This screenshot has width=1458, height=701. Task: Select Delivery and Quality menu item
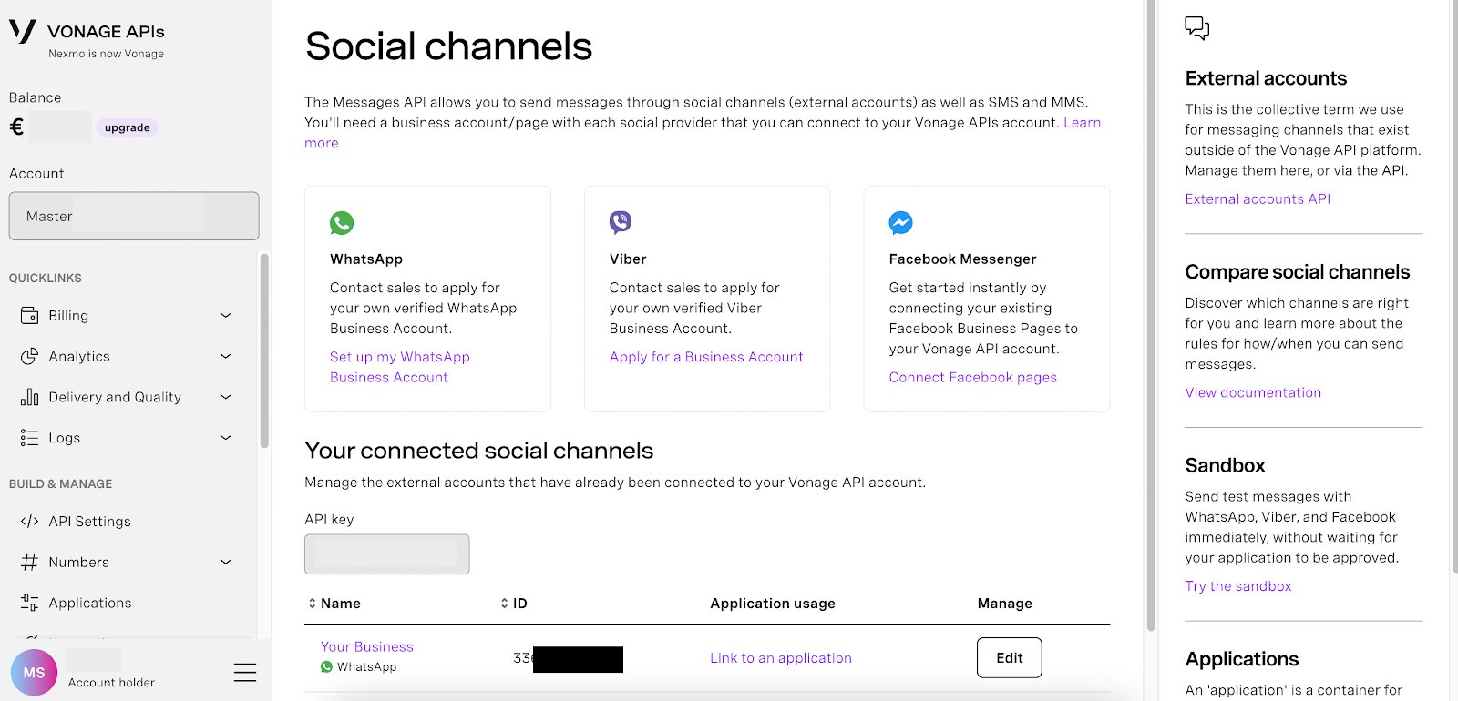115,398
